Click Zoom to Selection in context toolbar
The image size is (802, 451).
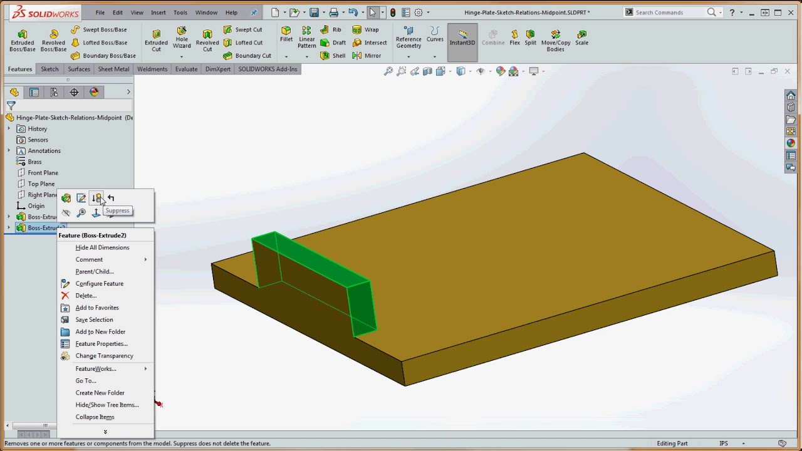(x=81, y=213)
